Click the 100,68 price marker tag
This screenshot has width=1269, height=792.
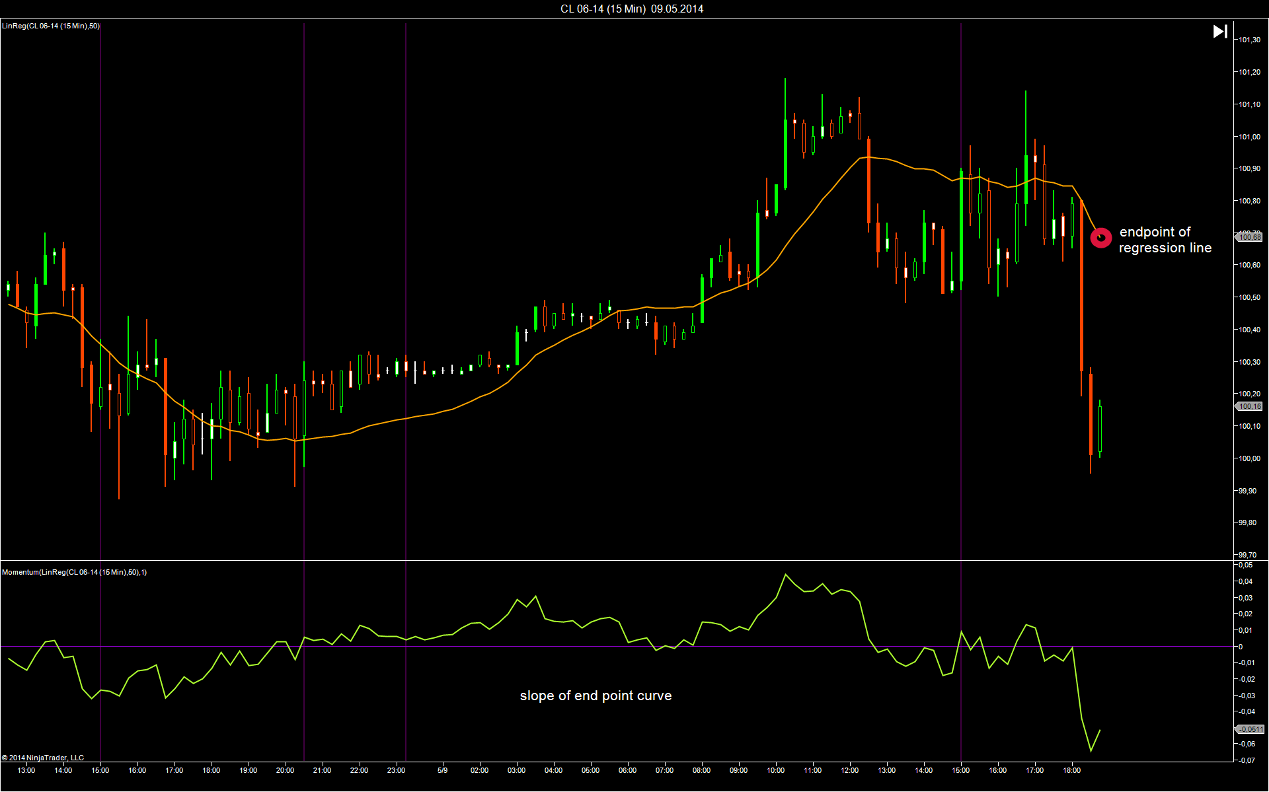pos(1249,237)
